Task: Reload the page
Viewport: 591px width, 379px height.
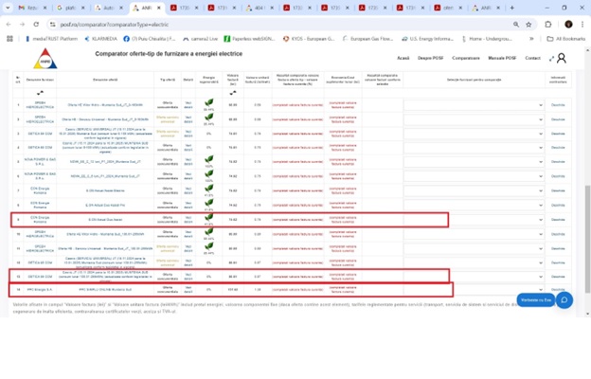Action: (x=36, y=25)
